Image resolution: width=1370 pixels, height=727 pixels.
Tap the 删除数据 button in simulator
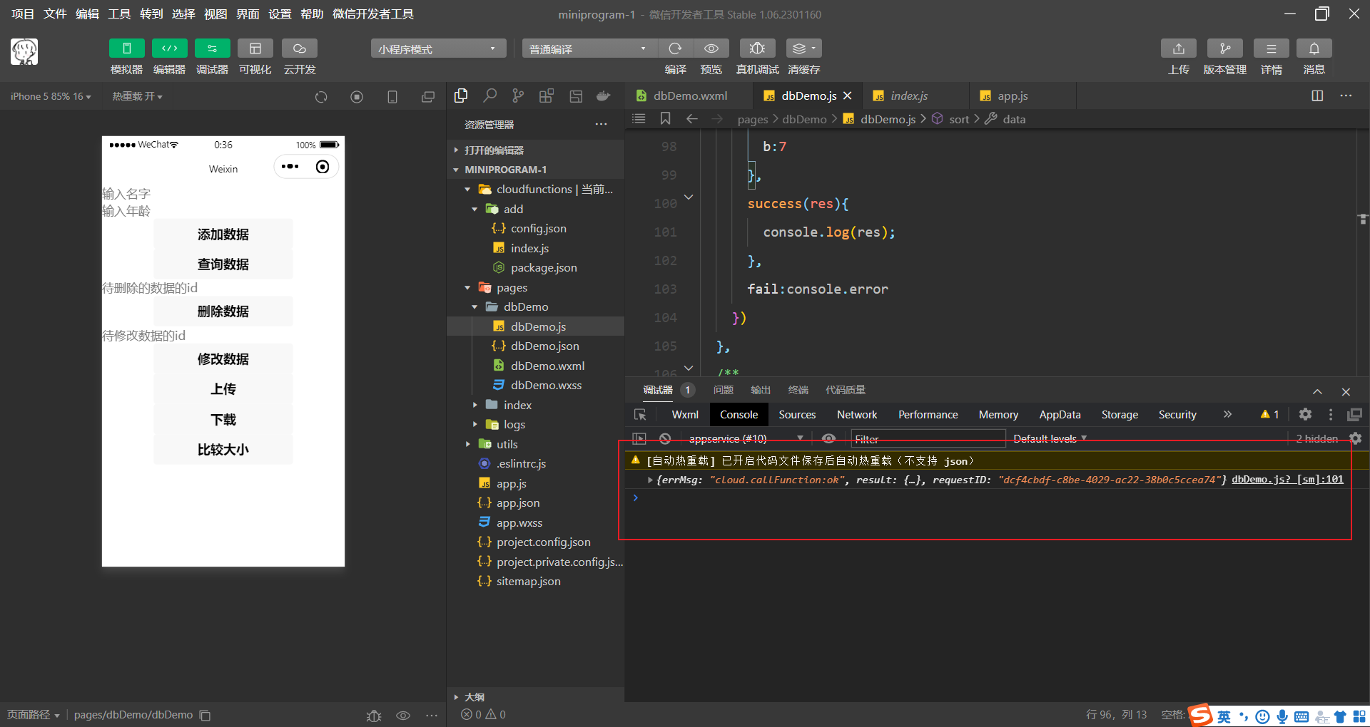[x=223, y=311]
